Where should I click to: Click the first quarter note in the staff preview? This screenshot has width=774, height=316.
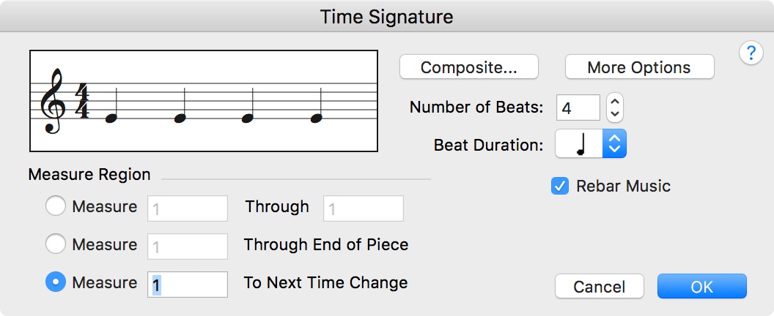click(x=111, y=118)
